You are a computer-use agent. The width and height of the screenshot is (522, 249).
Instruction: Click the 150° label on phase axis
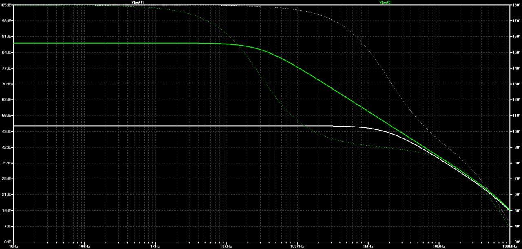[516, 52]
